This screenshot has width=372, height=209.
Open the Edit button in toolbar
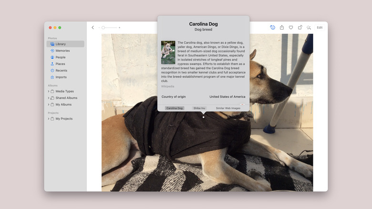(x=320, y=28)
